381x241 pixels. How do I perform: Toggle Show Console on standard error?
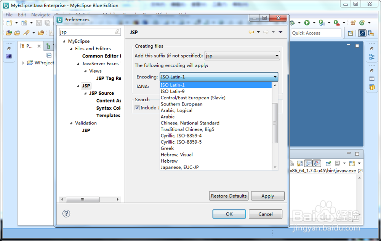(x=317, y=163)
